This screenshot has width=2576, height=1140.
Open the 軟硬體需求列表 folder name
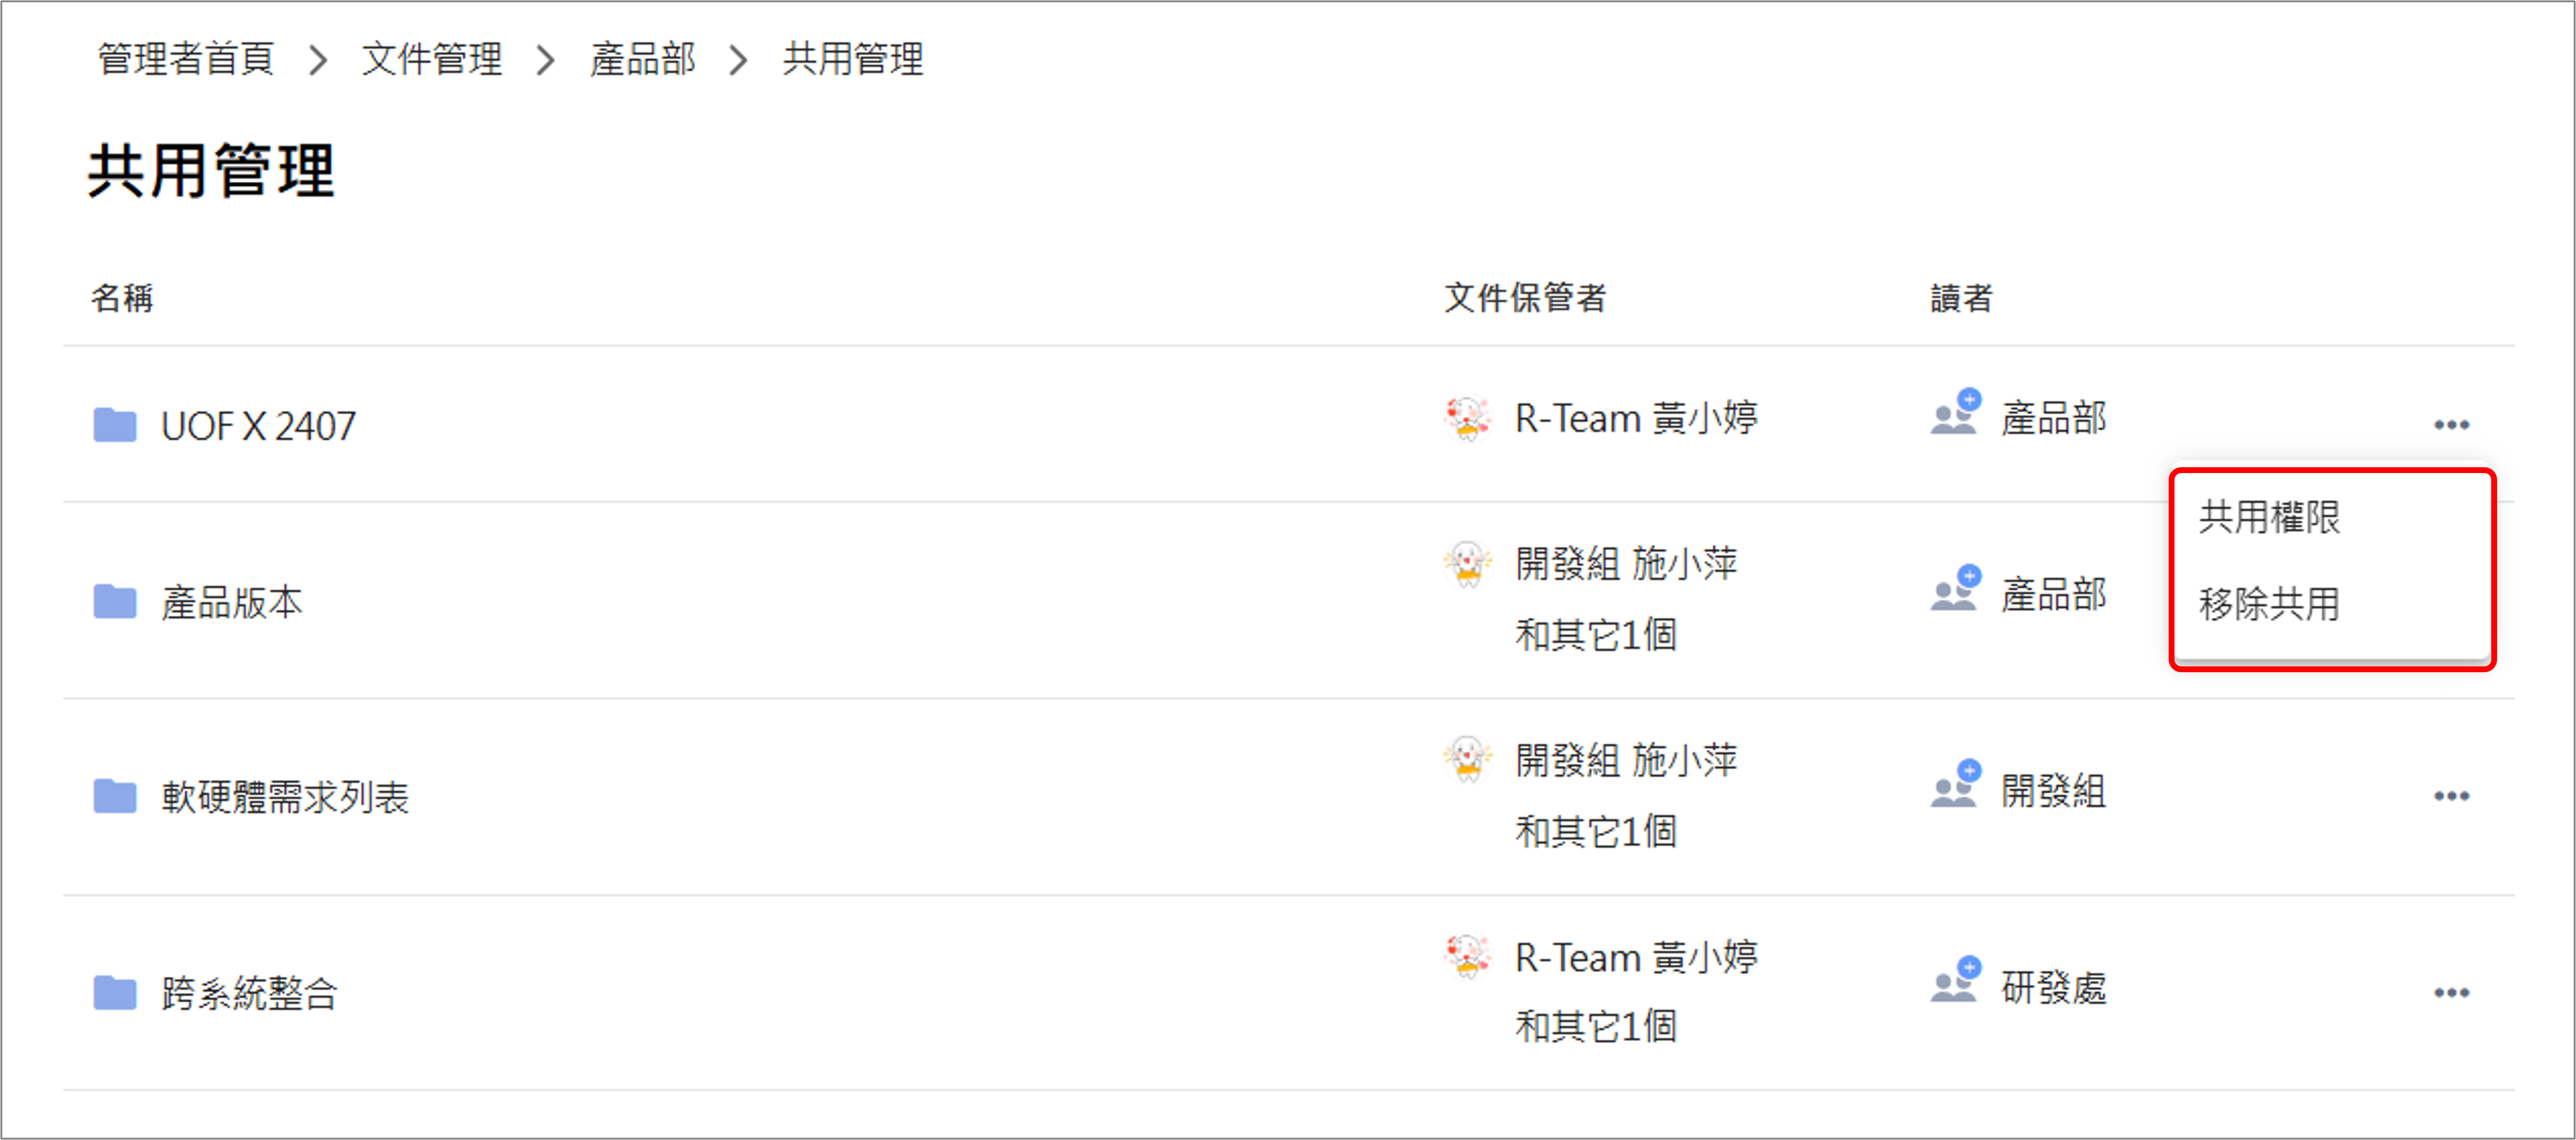pos(285,797)
